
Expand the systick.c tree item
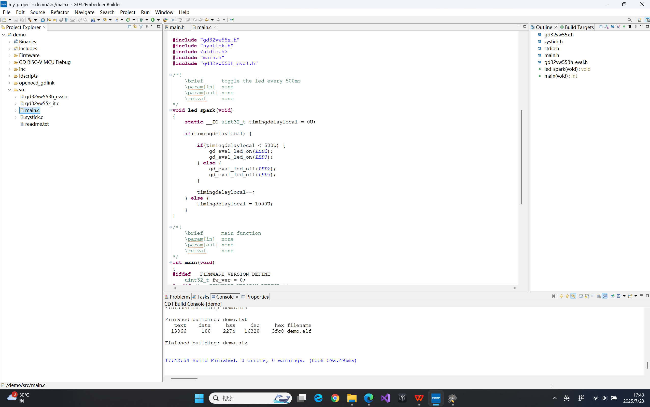coord(16,117)
